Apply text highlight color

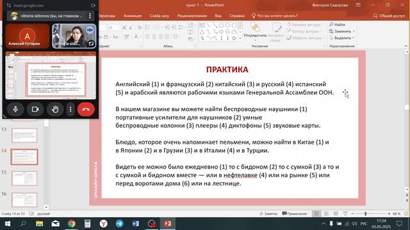tap(127, 37)
